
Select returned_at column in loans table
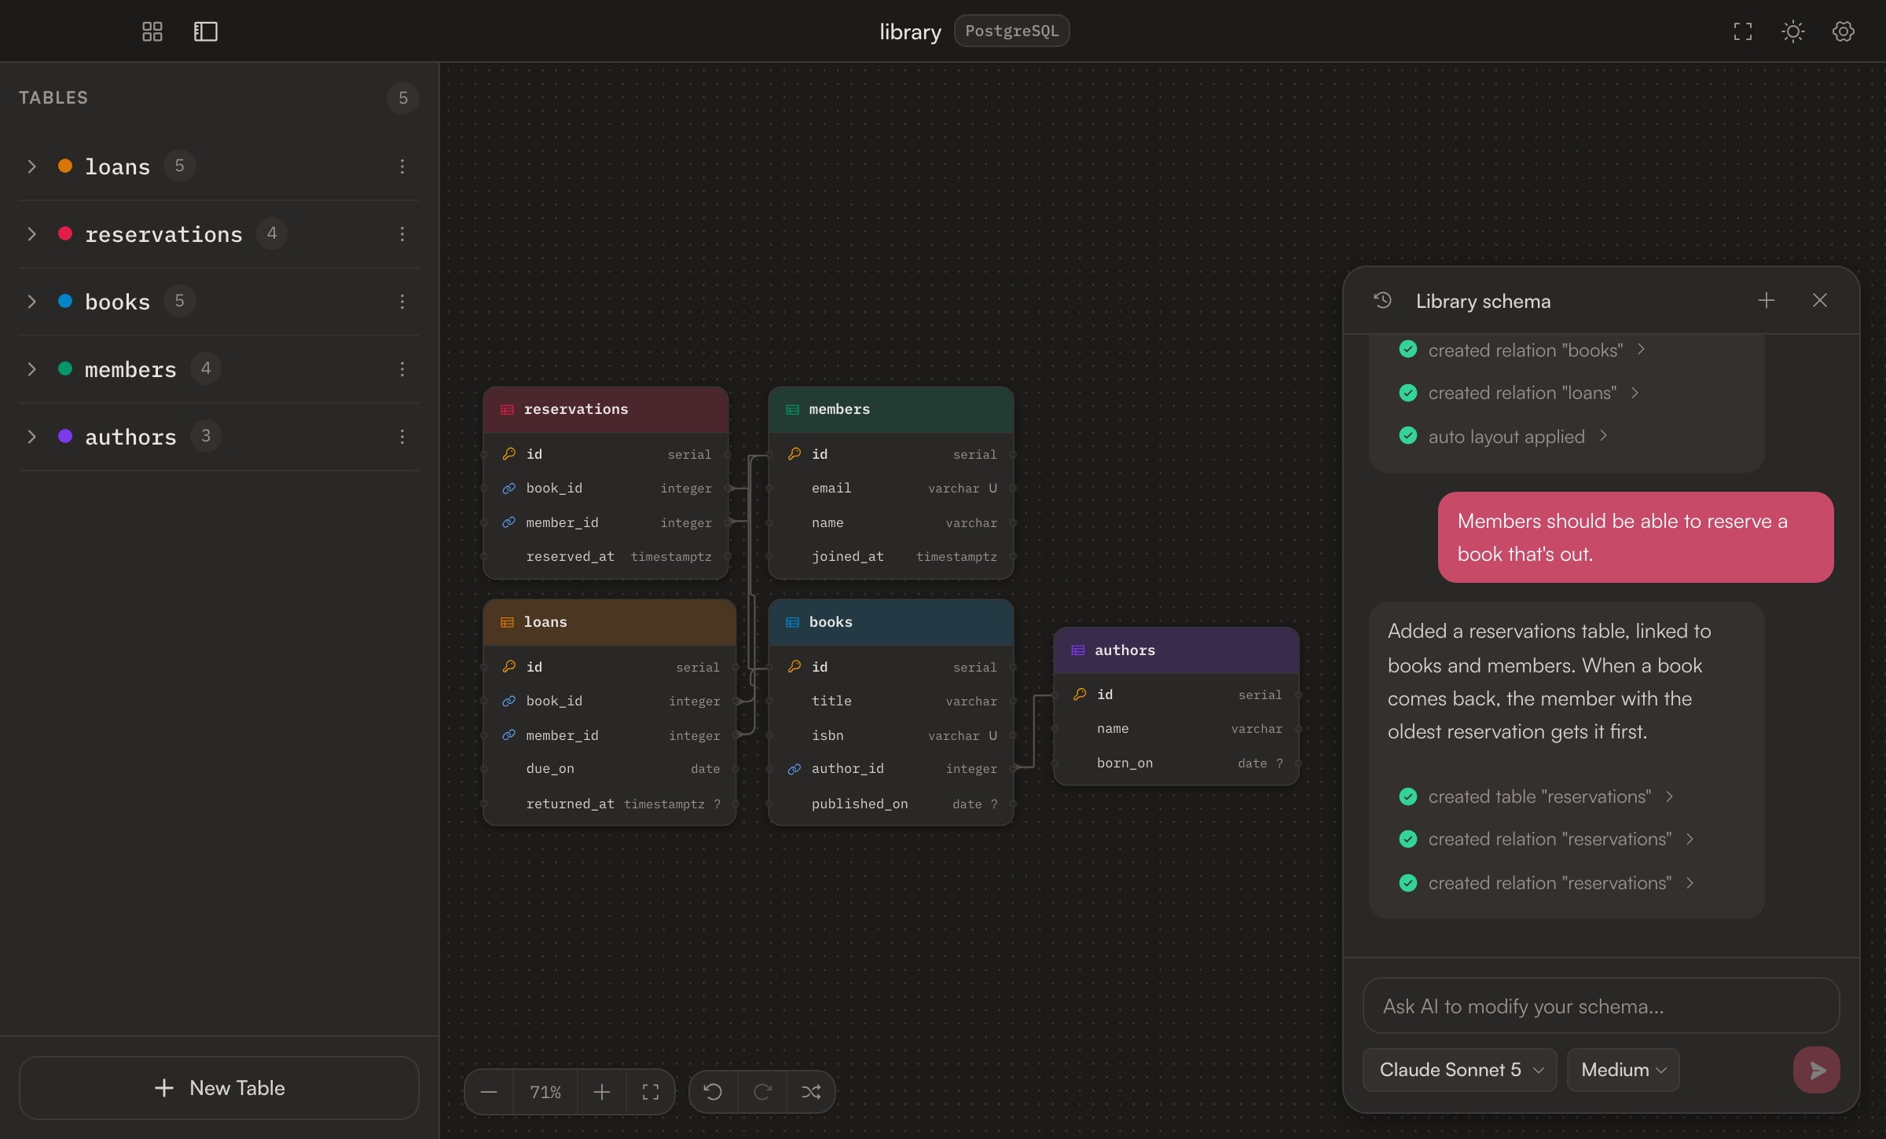[x=610, y=804]
